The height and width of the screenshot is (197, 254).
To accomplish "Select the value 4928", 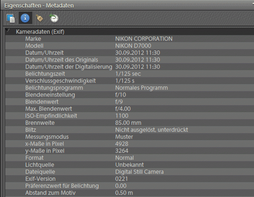I will (122, 144).
